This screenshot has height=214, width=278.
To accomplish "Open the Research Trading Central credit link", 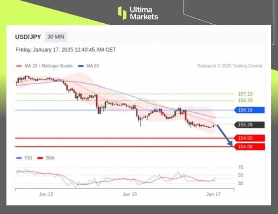I will 230,66.
